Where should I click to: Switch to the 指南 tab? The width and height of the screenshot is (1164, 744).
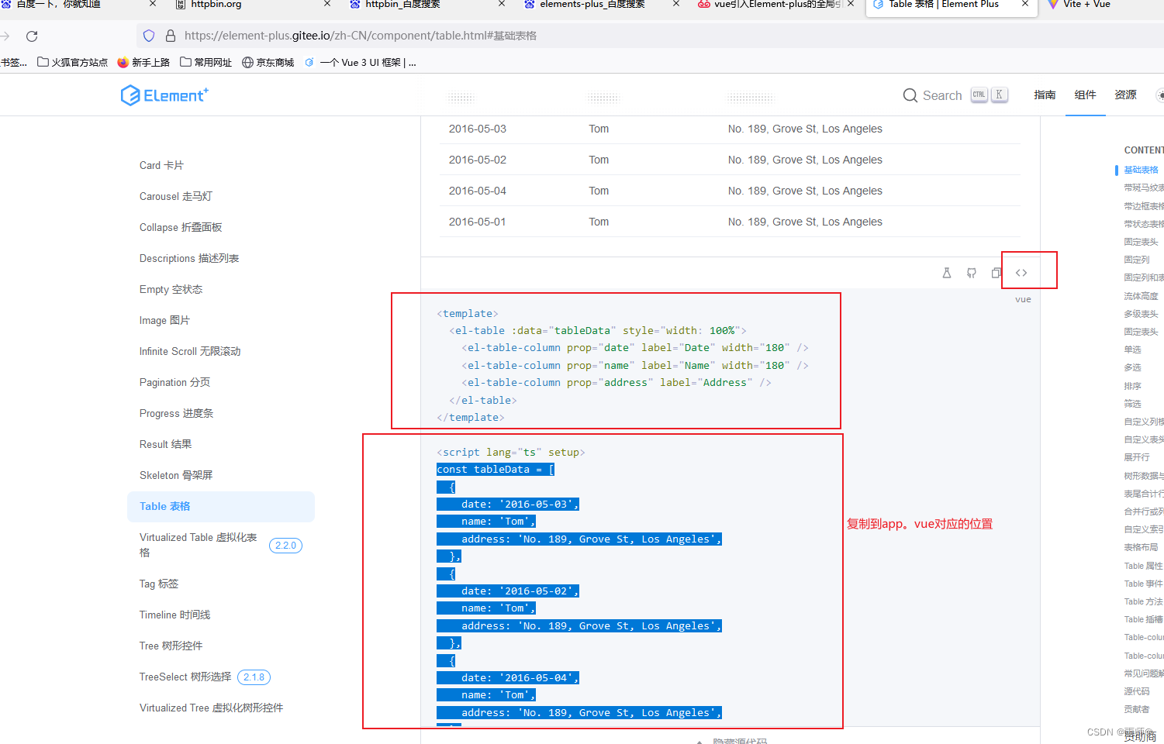tap(1045, 95)
